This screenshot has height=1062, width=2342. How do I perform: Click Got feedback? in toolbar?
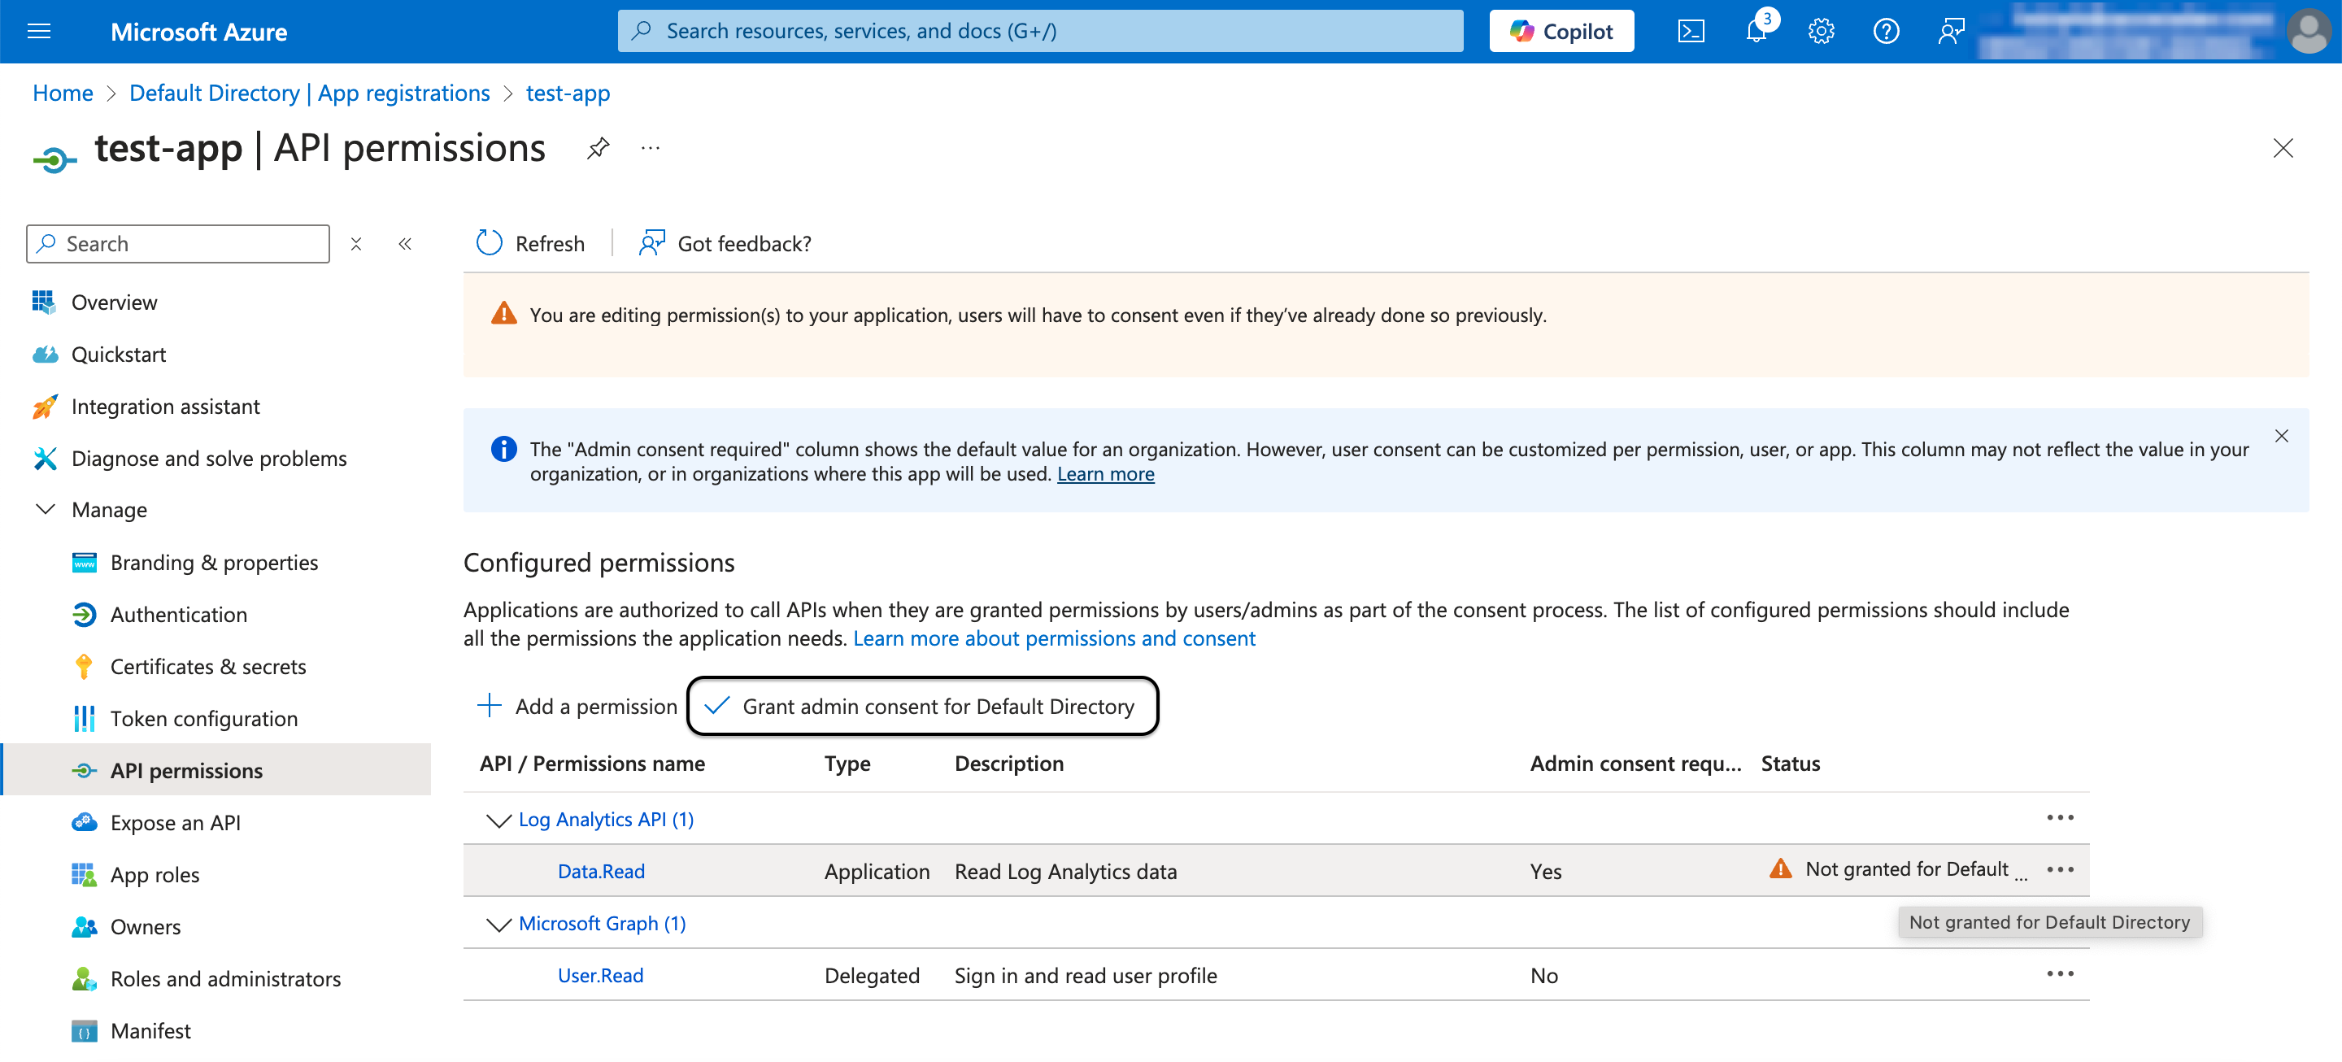click(725, 244)
